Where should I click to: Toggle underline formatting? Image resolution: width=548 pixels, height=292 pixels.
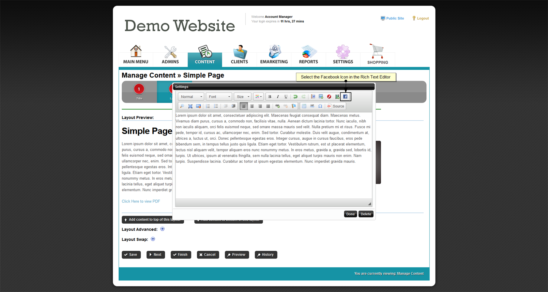286,97
